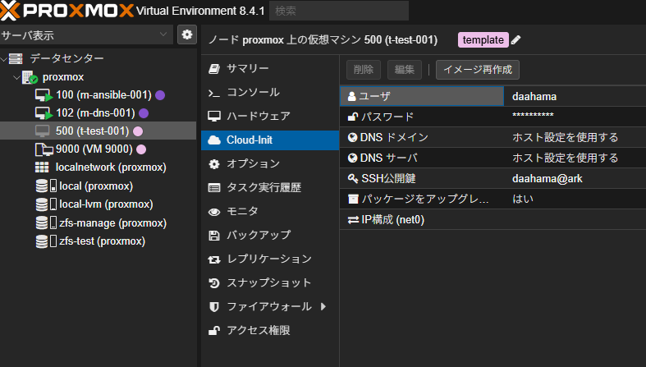Image resolution: width=646 pixels, height=367 pixels.
Task: Click the key icon beside SSH公開鍵
Action: tap(353, 178)
